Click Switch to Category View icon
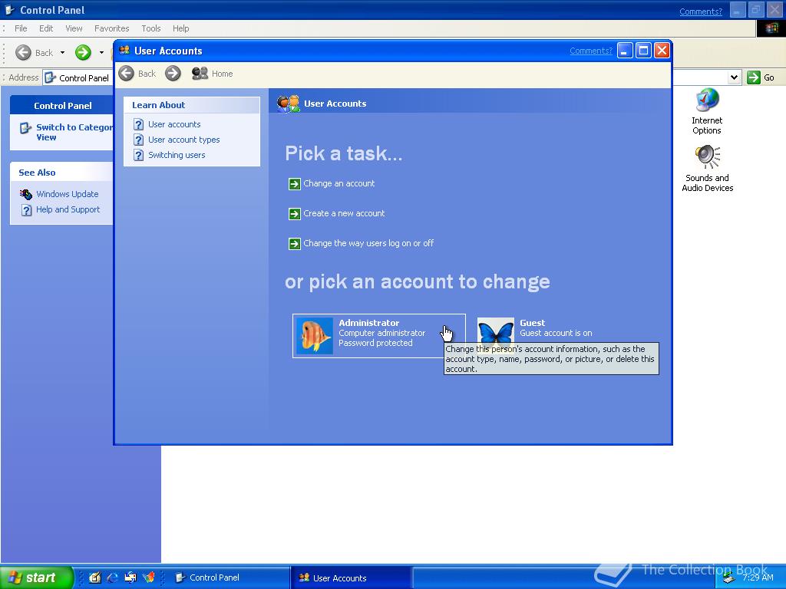Screen dimensions: 786x589 pos(25,128)
